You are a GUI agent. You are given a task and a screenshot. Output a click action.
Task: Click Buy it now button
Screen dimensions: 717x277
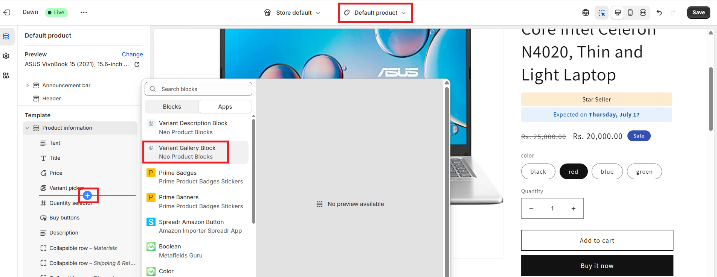[597, 266]
